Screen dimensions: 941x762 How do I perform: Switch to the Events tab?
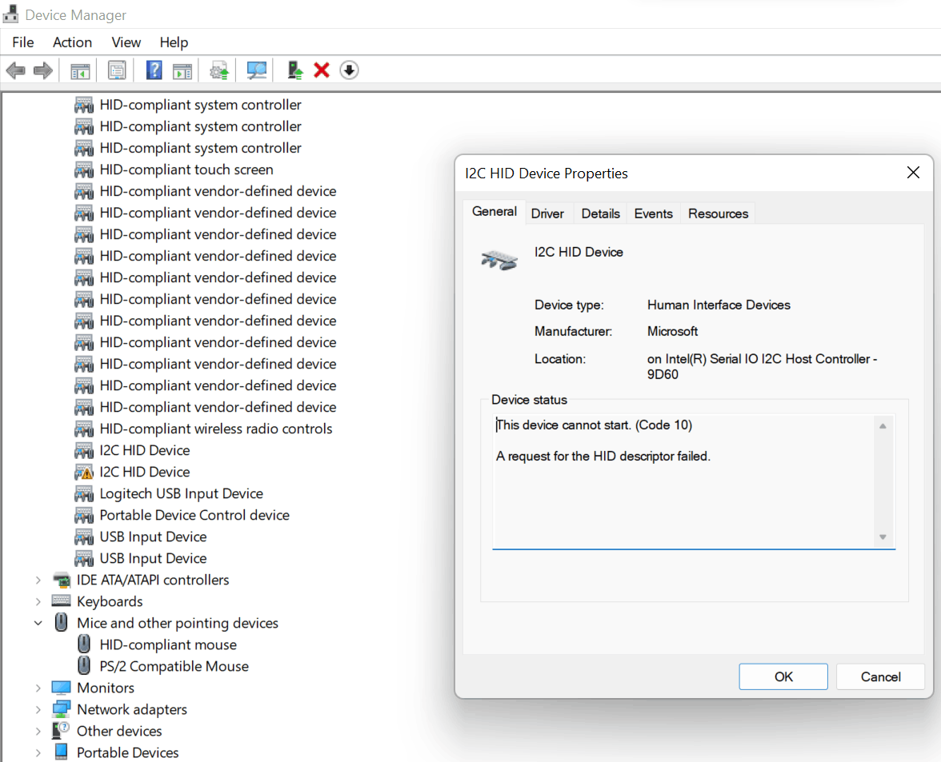[x=654, y=213]
